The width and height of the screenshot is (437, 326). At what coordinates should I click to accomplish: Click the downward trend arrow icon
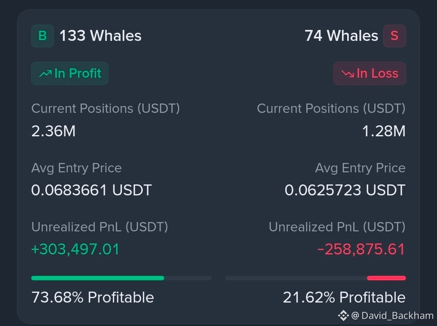(348, 74)
